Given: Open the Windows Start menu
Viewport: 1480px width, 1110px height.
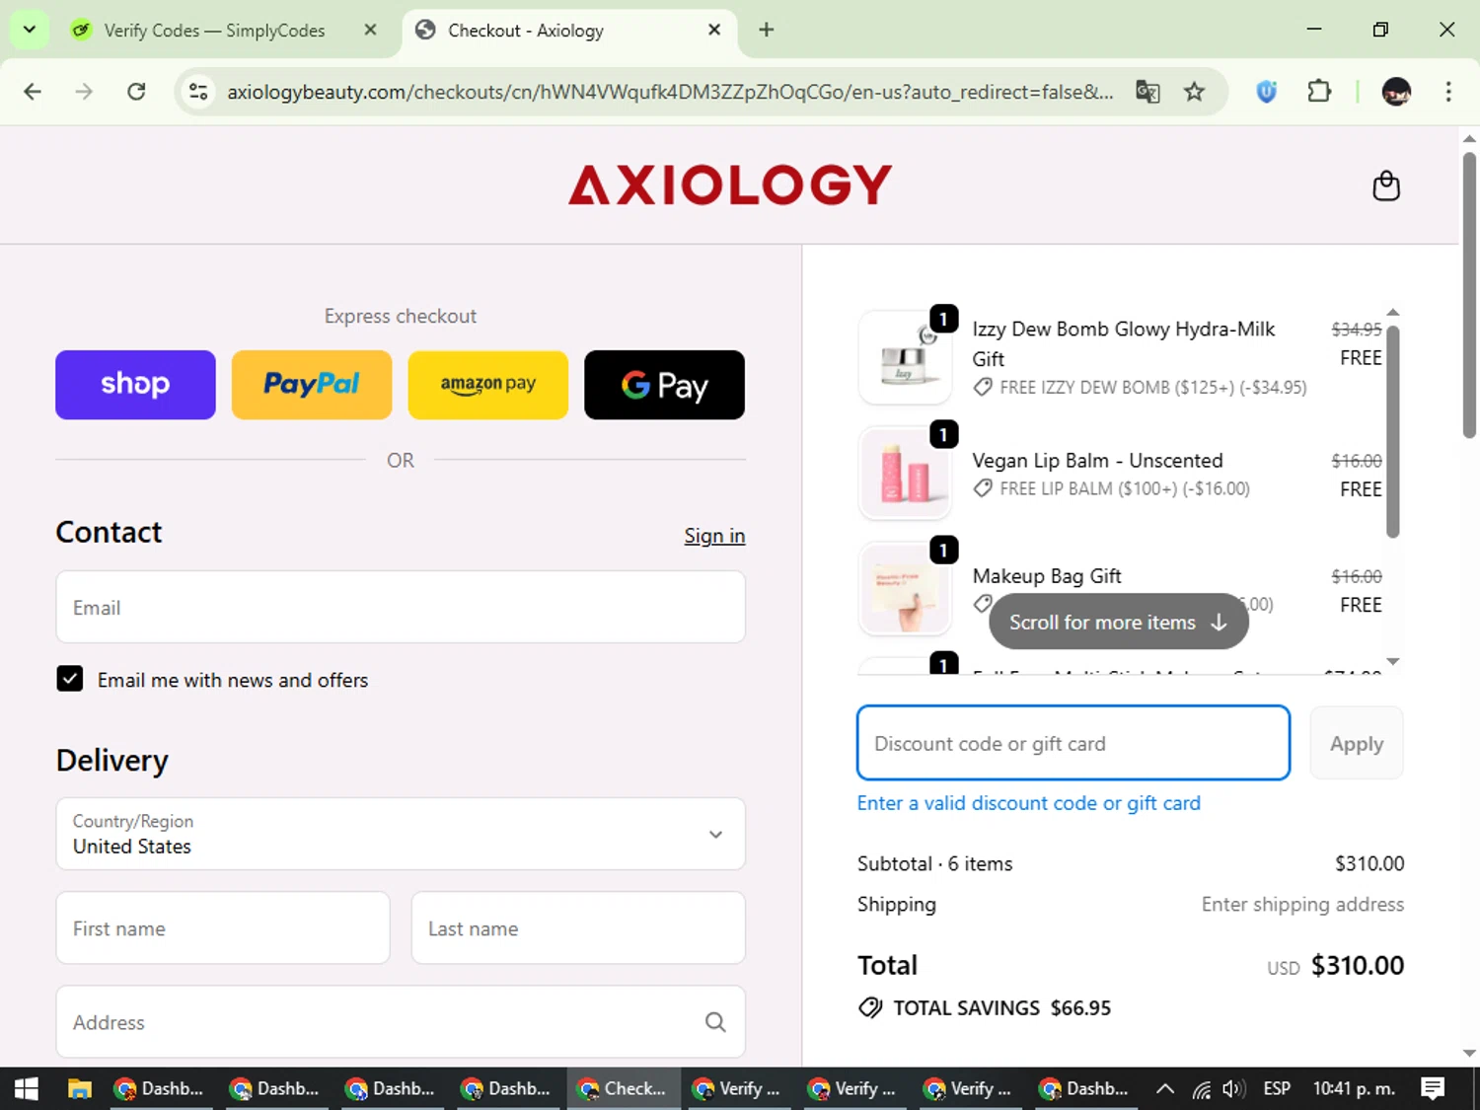Looking at the screenshot, I should tap(27, 1088).
